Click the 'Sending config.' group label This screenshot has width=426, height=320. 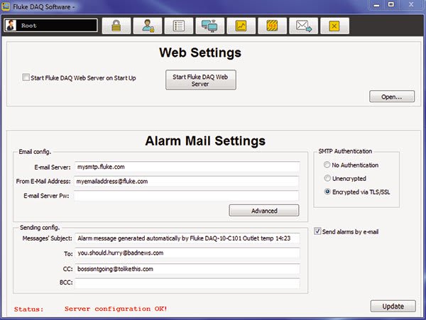click(39, 228)
